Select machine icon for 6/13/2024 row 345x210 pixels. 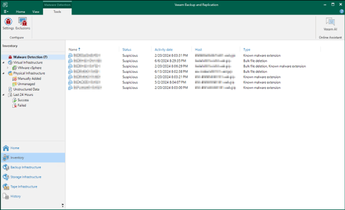pyautogui.click(x=70, y=71)
